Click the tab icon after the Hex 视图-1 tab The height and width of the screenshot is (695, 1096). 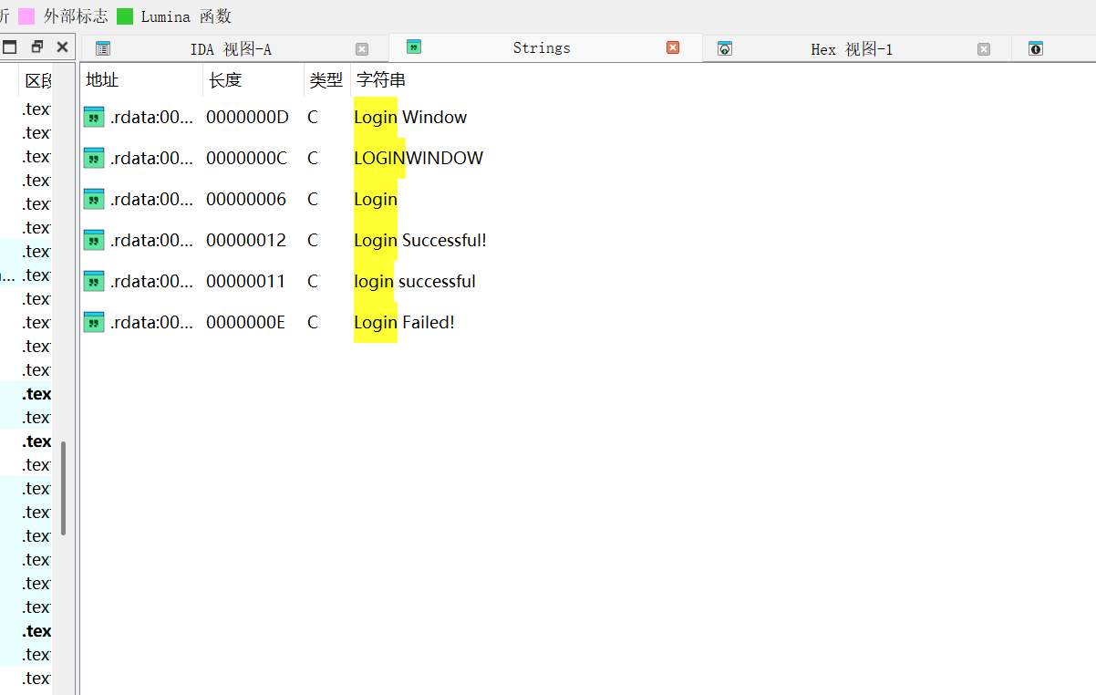[1036, 48]
